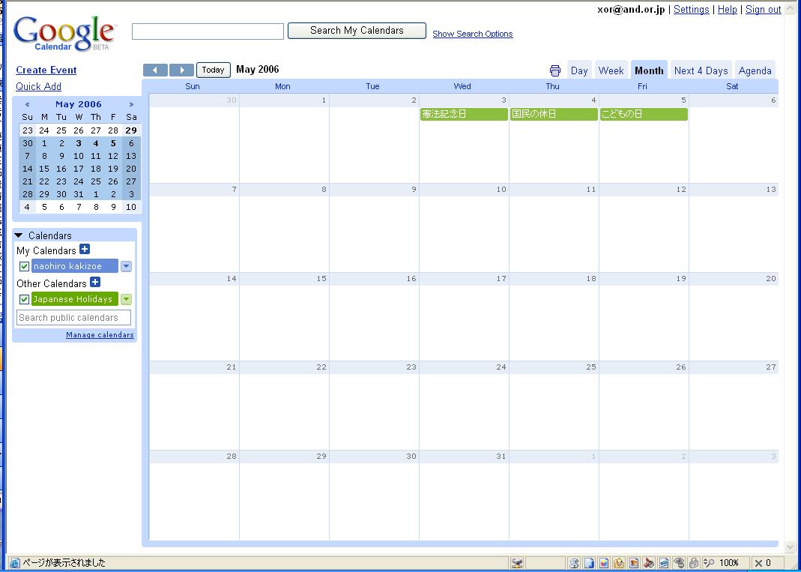This screenshot has width=801, height=572.
Task: Click the envelope icon in the status bar
Action: [619, 563]
